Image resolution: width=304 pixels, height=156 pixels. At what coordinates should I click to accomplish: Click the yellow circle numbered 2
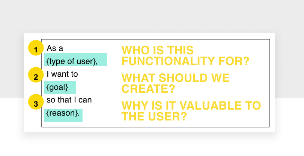pyautogui.click(x=36, y=75)
